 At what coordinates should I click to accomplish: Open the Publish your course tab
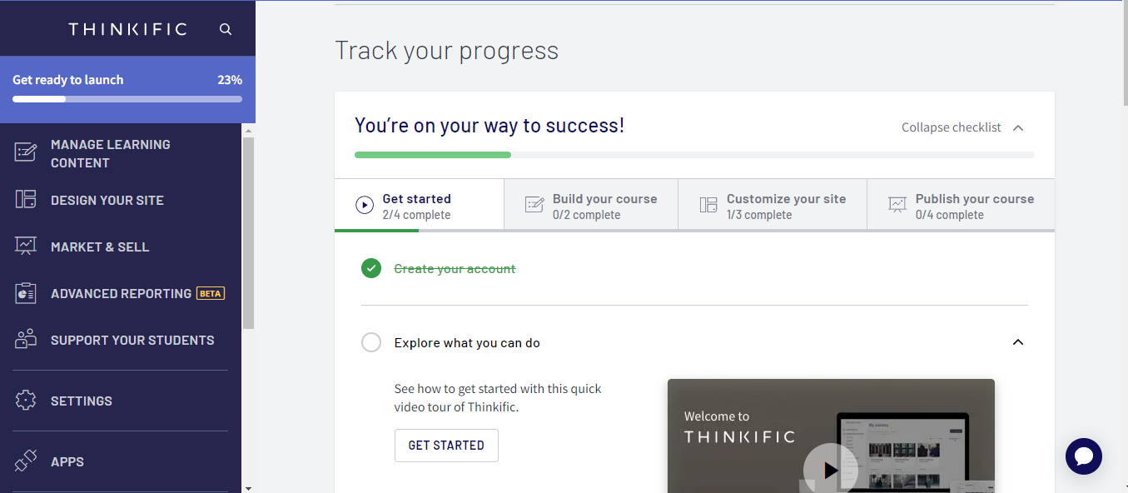click(961, 205)
